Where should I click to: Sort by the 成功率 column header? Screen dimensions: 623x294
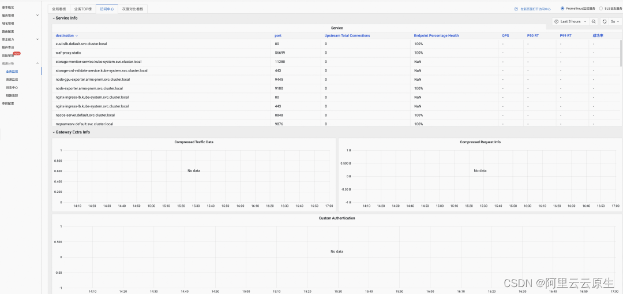[x=598, y=35]
